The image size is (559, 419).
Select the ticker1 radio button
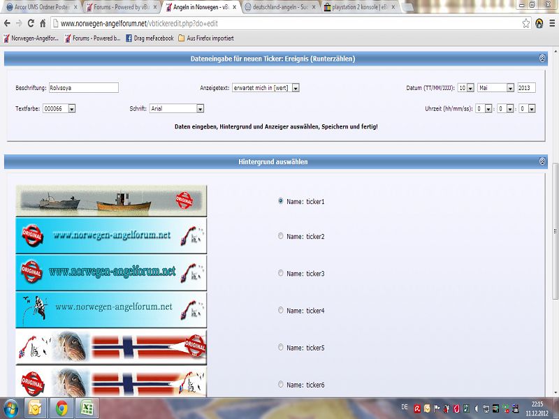coord(281,201)
